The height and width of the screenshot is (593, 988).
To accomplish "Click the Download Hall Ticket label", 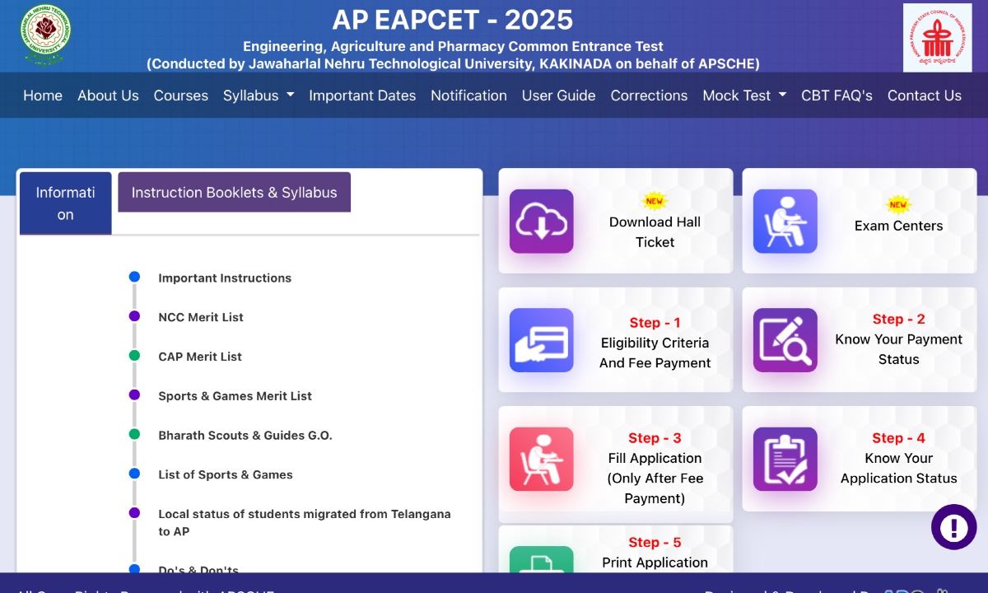I will [655, 232].
